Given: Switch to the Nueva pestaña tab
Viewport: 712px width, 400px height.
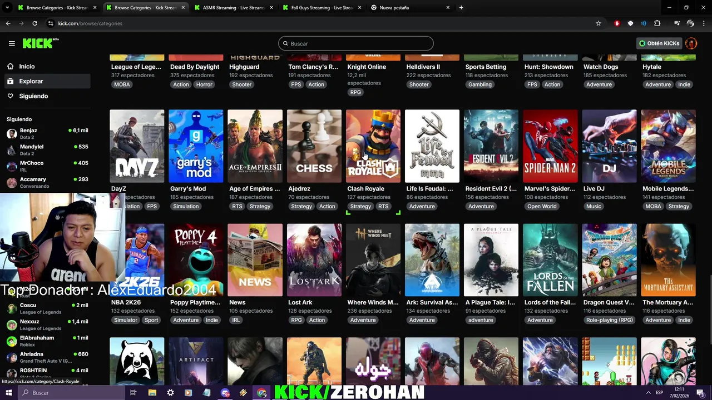Looking at the screenshot, I should [x=410, y=8].
